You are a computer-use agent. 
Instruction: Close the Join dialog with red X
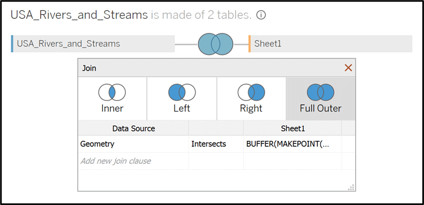[348, 68]
